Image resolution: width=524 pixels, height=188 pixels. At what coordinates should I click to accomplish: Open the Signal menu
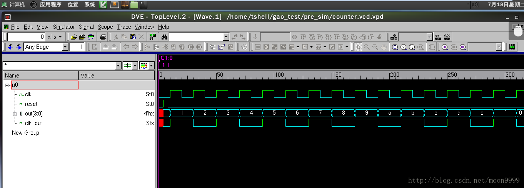pyautogui.click(x=86, y=27)
